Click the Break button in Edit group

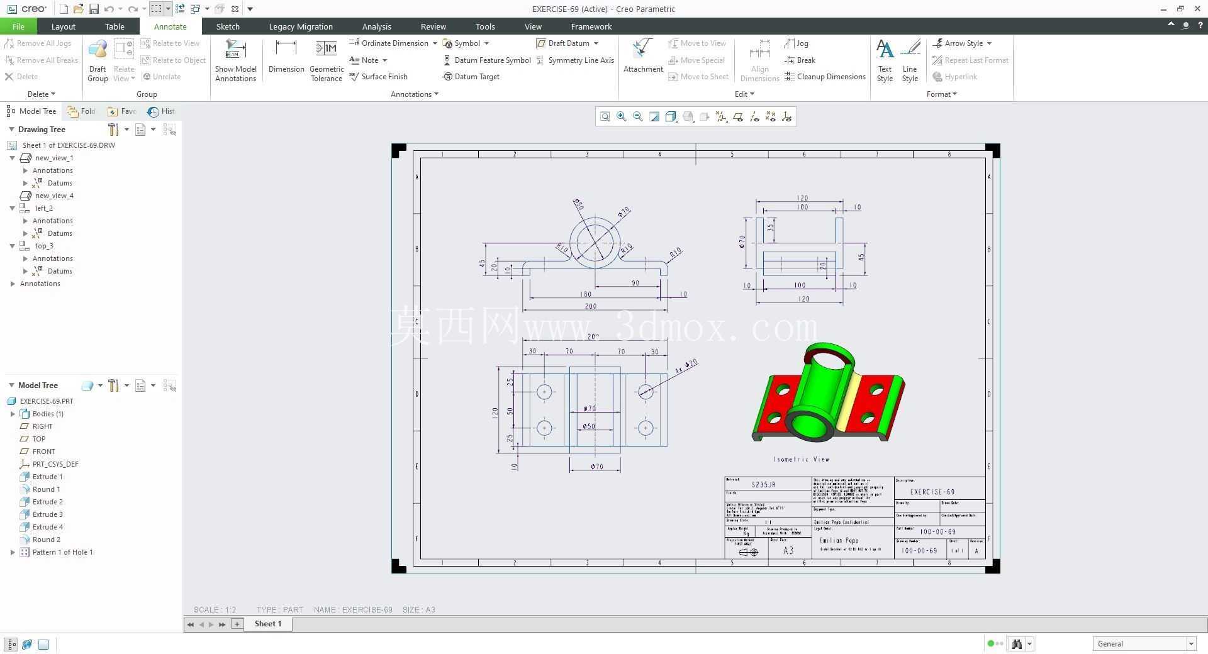point(800,60)
